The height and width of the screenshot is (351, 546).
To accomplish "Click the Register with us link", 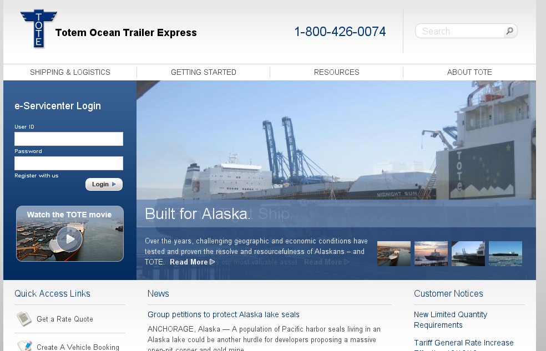I will (37, 176).
